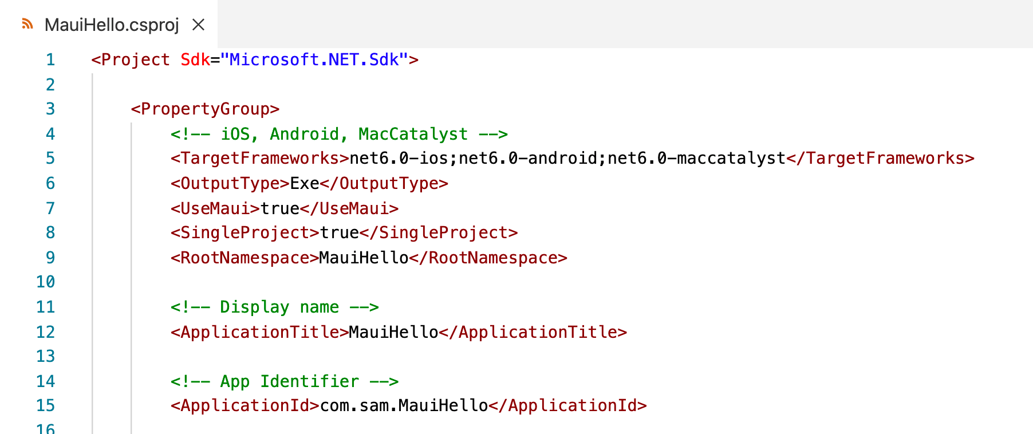This screenshot has width=1033, height=434.
Task: Click line number 10 in the gutter
Action: pyautogui.click(x=46, y=282)
